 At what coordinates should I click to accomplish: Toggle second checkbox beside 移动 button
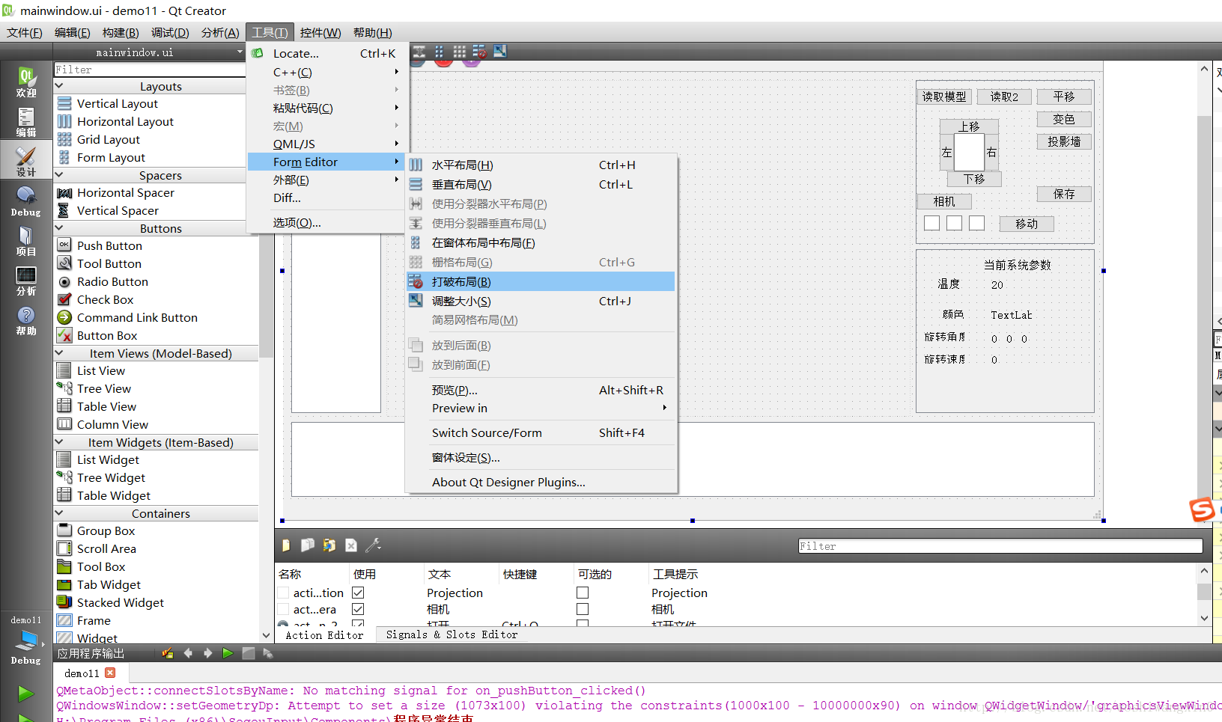click(x=954, y=223)
